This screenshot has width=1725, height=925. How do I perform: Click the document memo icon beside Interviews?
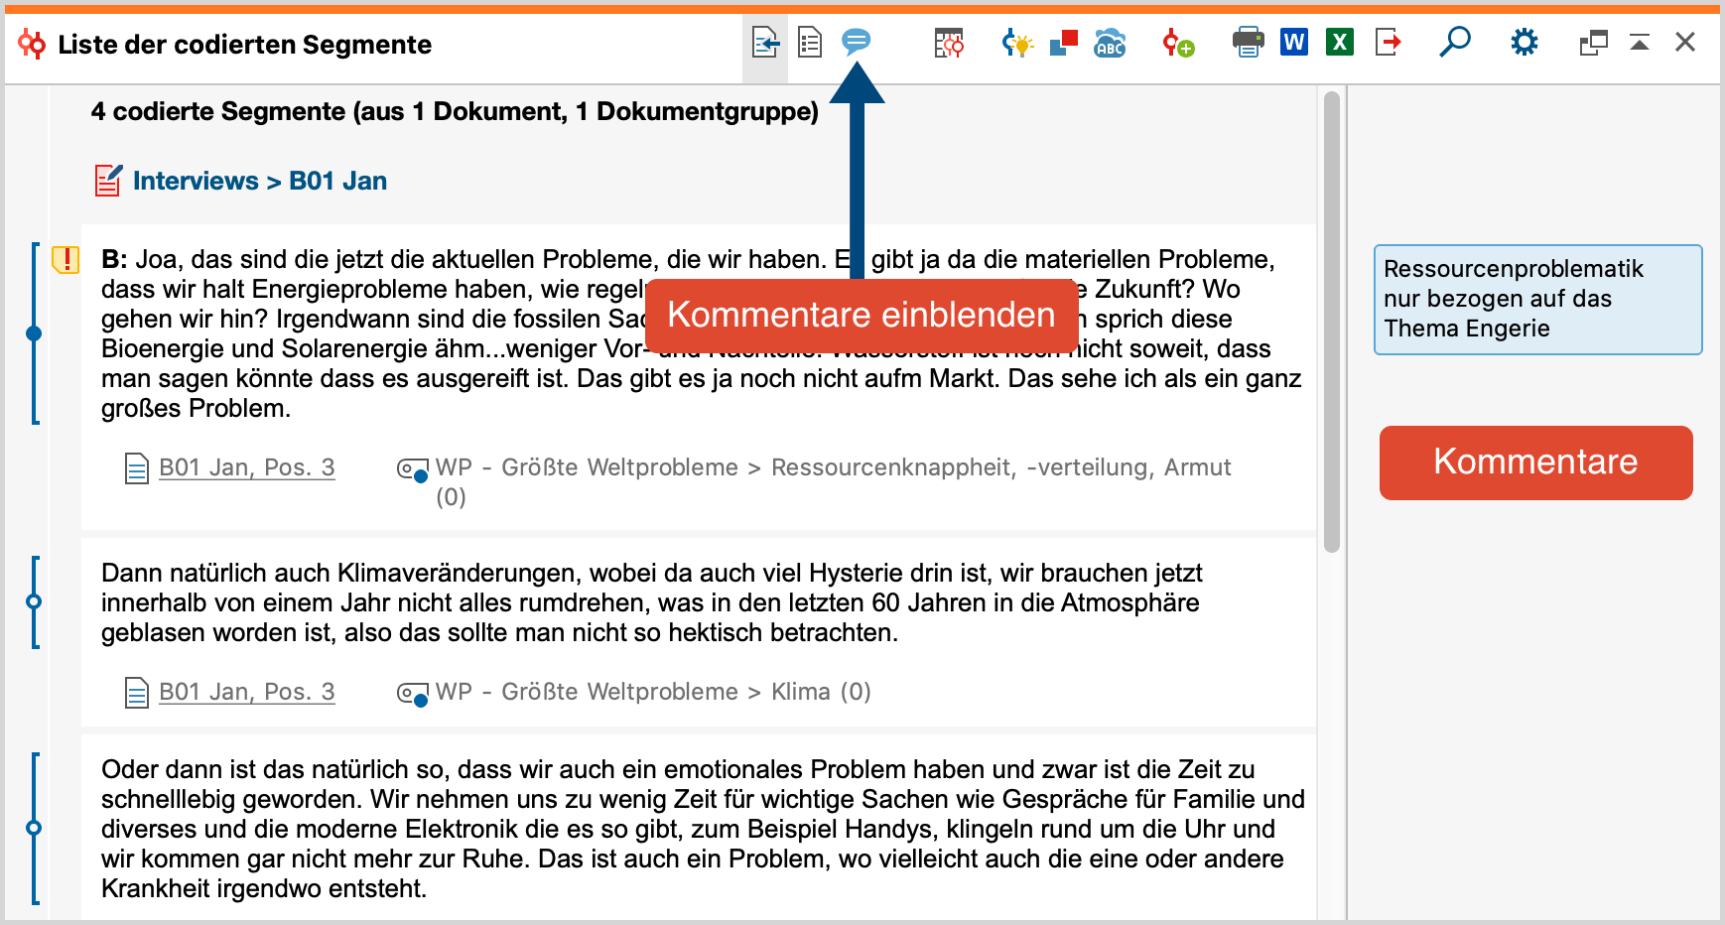[108, 181]
